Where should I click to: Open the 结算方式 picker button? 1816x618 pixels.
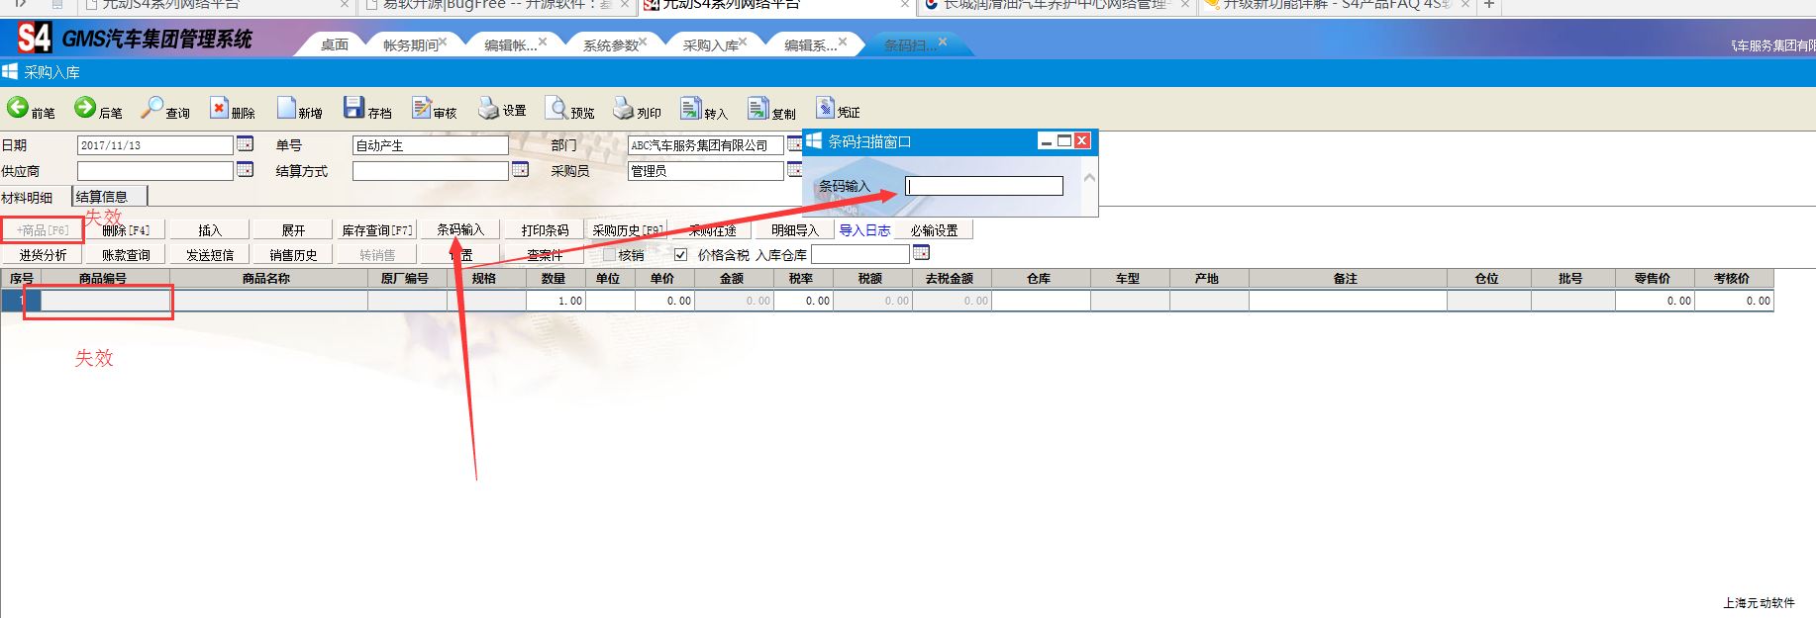tap(520, 170)
